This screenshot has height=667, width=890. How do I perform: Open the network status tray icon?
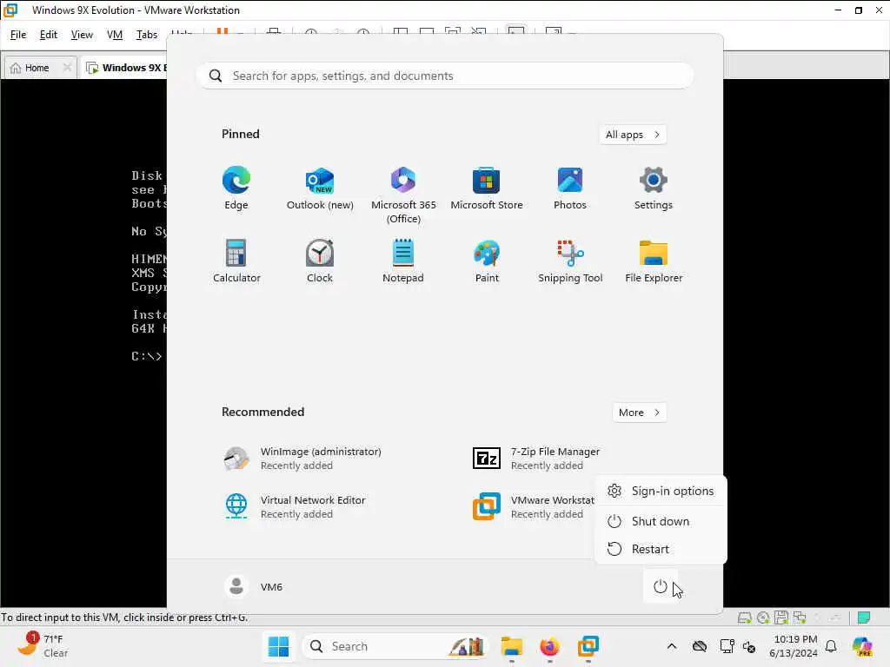coord(727,646)
